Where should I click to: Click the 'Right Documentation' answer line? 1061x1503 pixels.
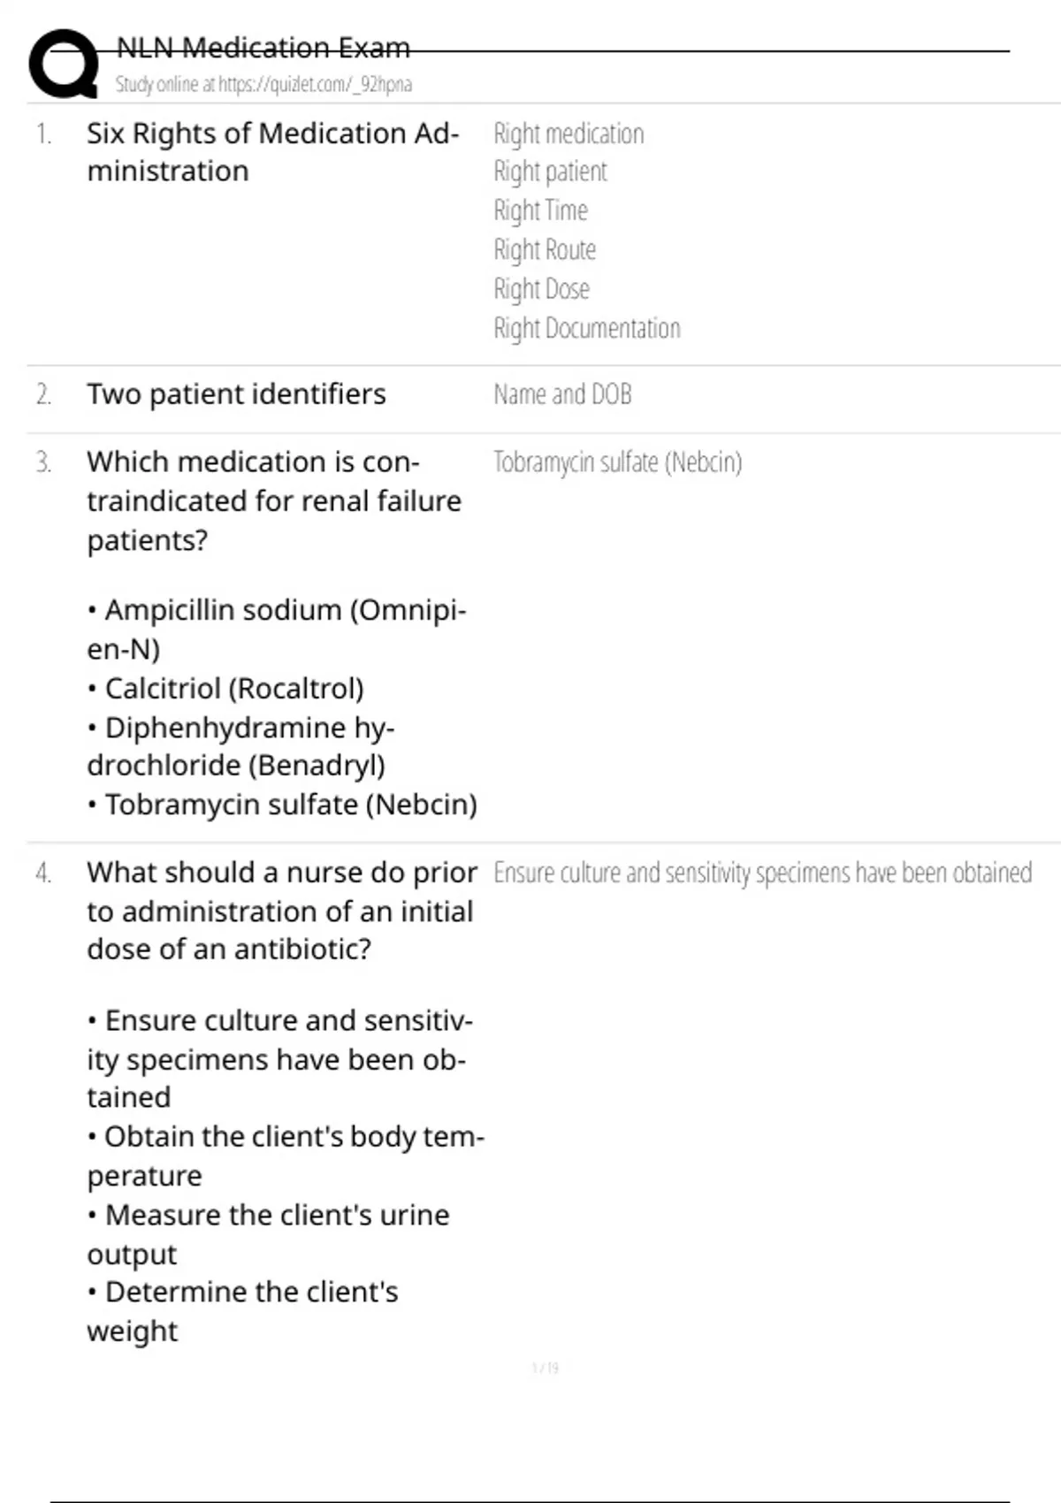pyautogui.click(x=587, y=328)
